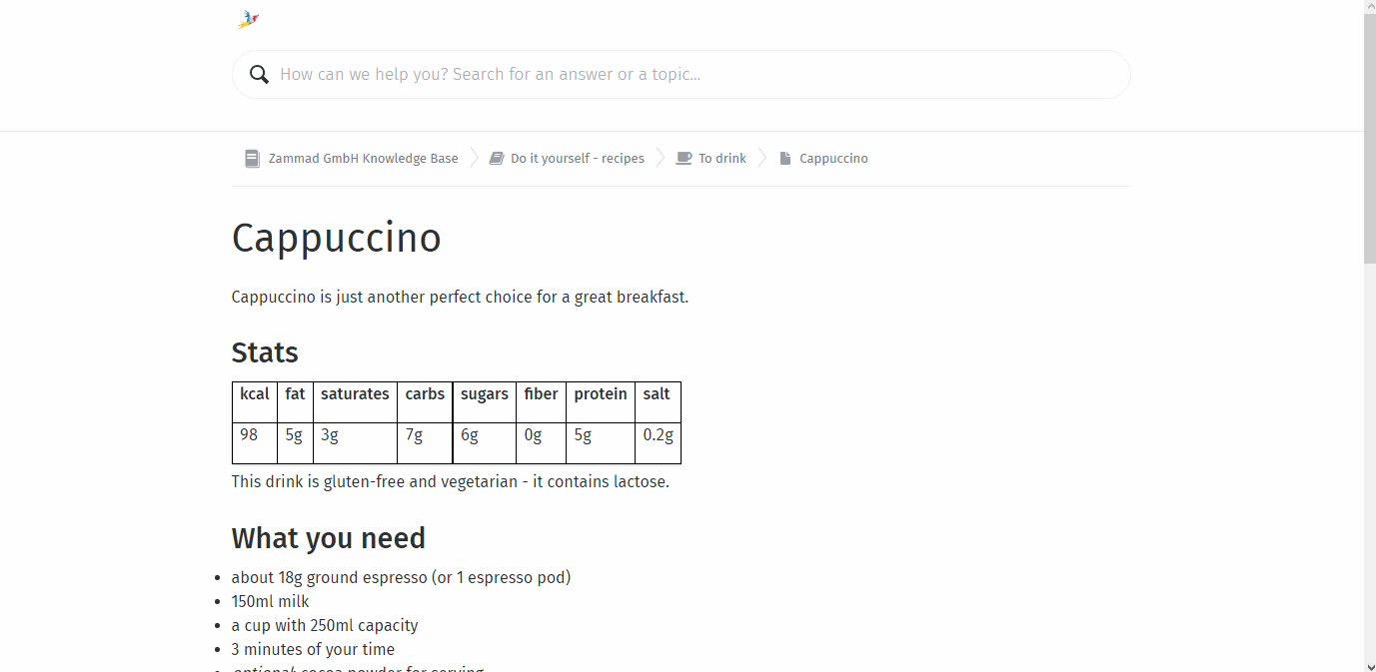Click the Stats section heading
Screen dimensions: 1376x672
[265, 352]
